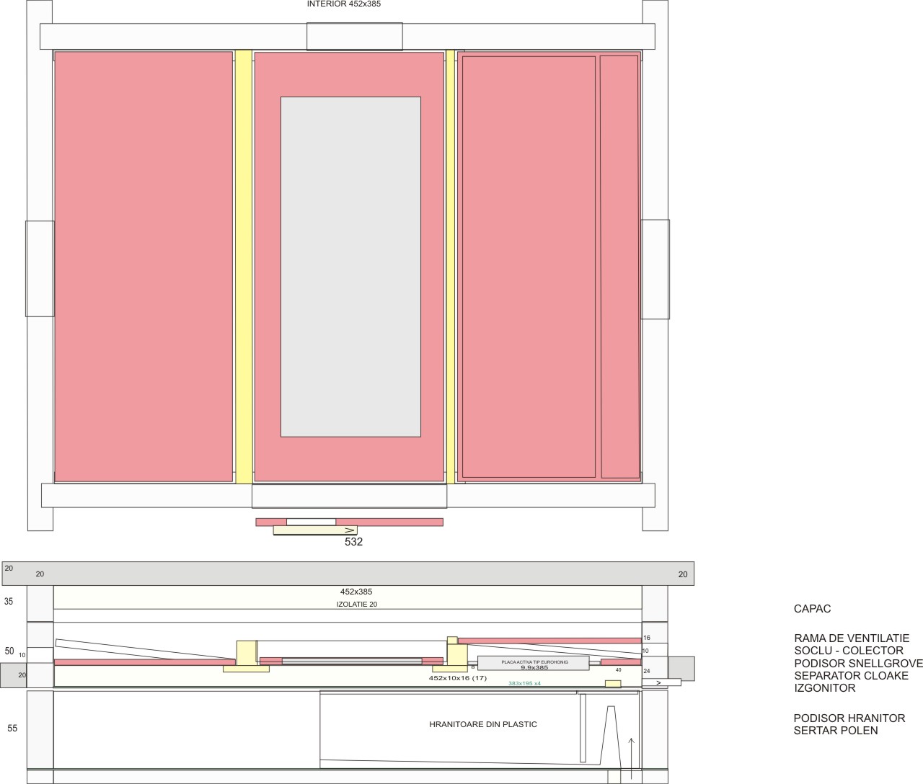The image size is (923, 784).
Task: Click the IZGONITOR legend text
Action: (x=824, y=688)
